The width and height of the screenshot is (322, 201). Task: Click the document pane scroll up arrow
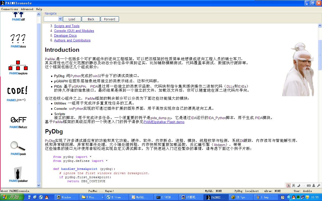[320, 25]
